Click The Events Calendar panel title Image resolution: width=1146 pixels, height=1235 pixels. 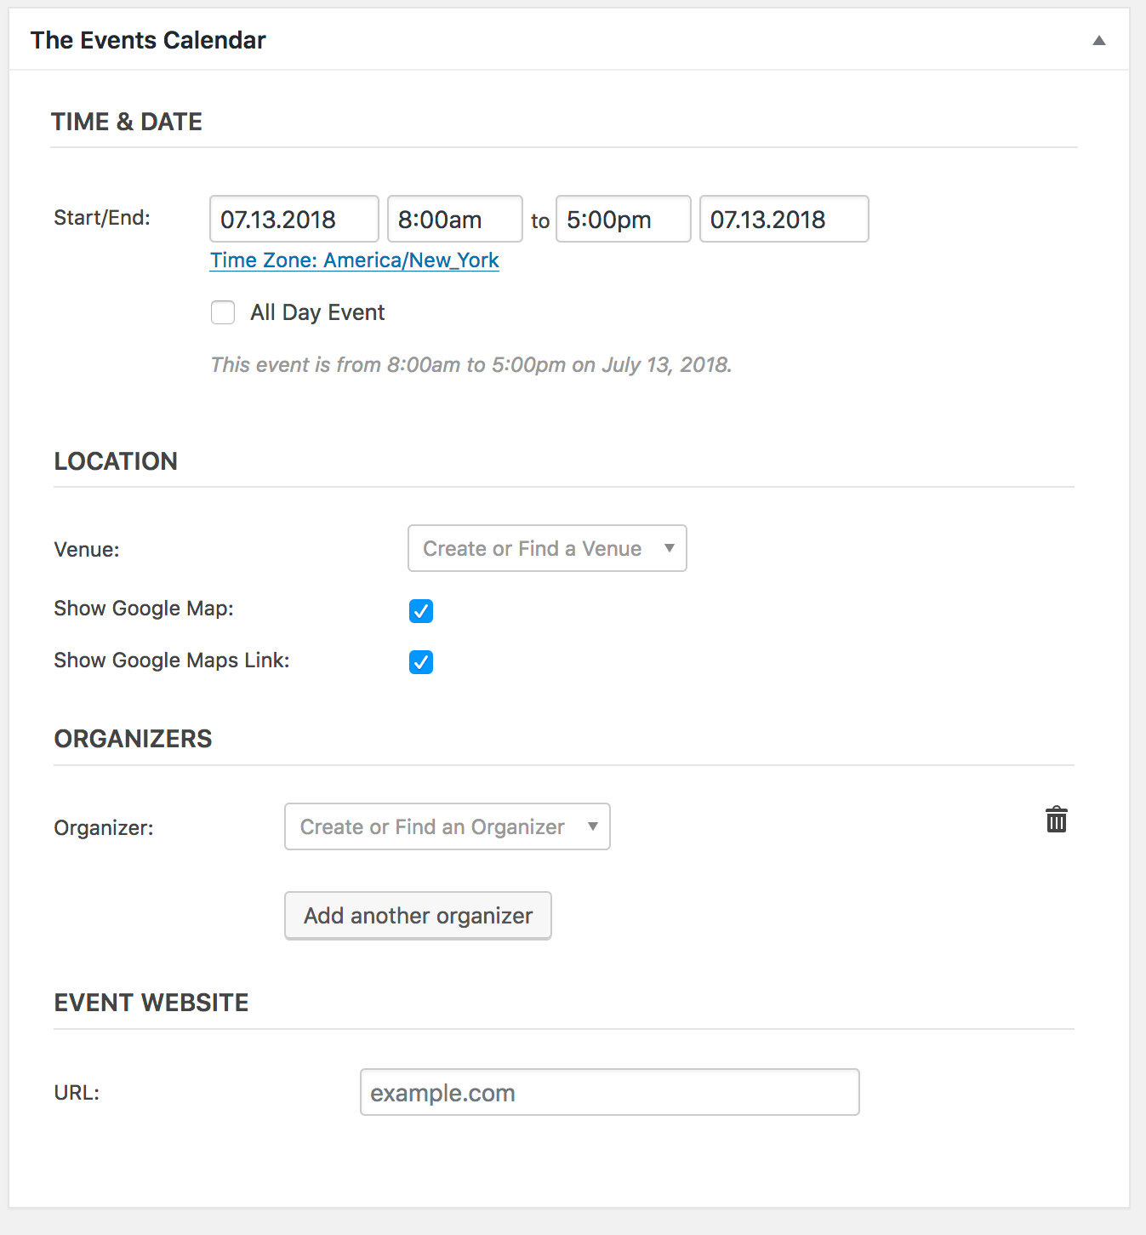click(148, 40)
